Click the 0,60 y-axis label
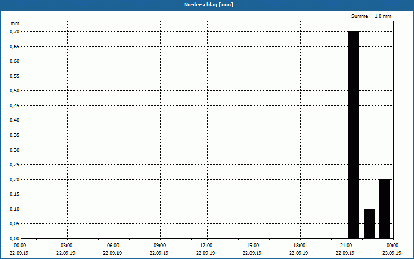414x259 pixels. 14,61
